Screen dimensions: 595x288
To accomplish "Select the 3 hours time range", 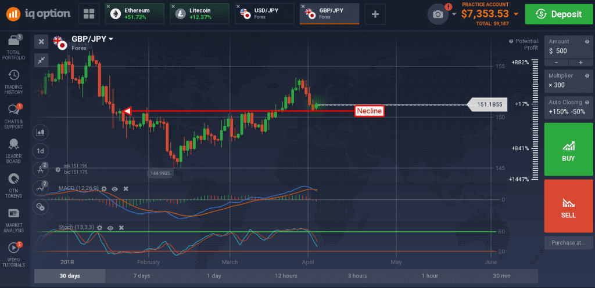I will (357, 276).
